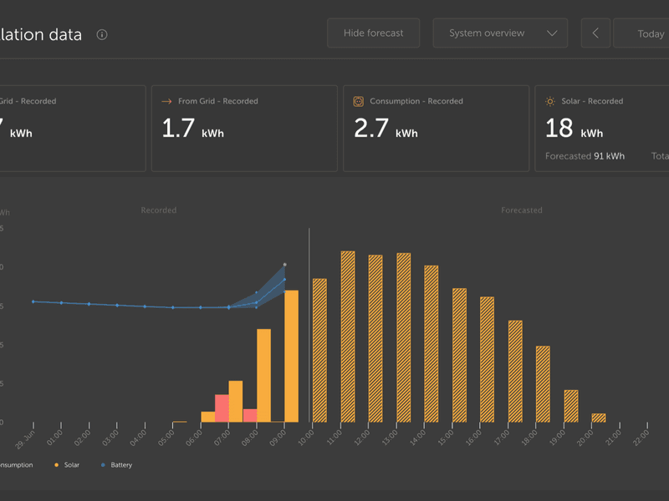Toggle Consumption series in chart legend
Image resolution: width=669 pixels, height=501 pixels.
point(15,465)
